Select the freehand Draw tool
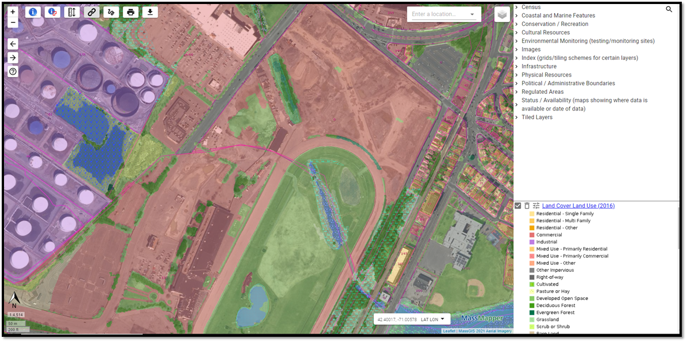 (111, 12)
